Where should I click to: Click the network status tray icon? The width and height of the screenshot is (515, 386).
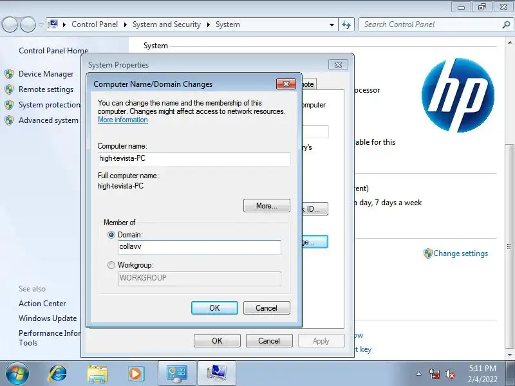[x=435, y=374]
